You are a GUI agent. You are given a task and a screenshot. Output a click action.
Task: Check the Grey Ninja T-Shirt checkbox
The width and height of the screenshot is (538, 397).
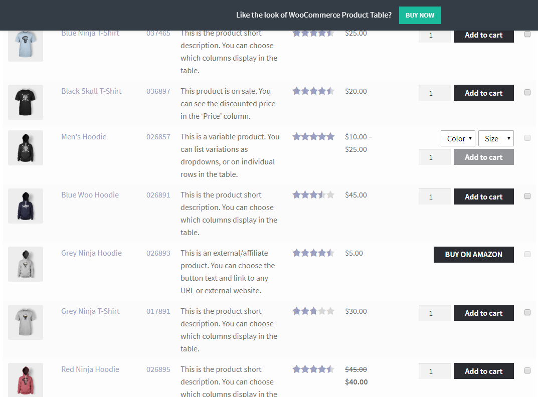pyautogui.click(x=527, y=312)
